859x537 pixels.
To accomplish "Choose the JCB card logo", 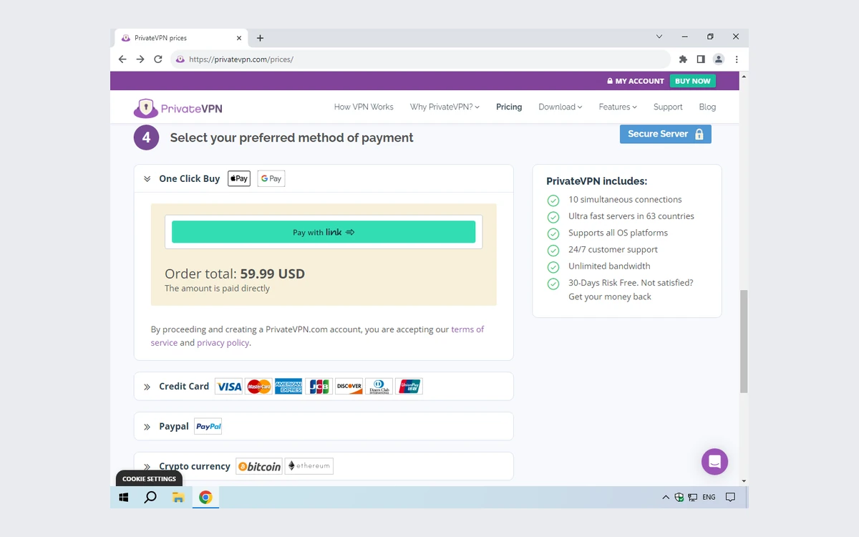I will click(319, 387).
